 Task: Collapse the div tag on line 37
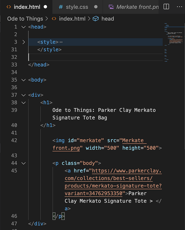[24, 95]
